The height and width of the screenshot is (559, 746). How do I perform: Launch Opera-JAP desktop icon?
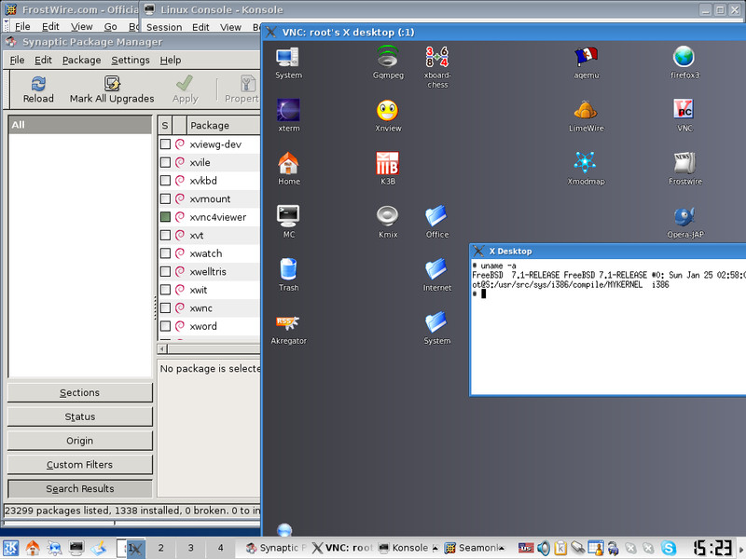tap(684, 216)
